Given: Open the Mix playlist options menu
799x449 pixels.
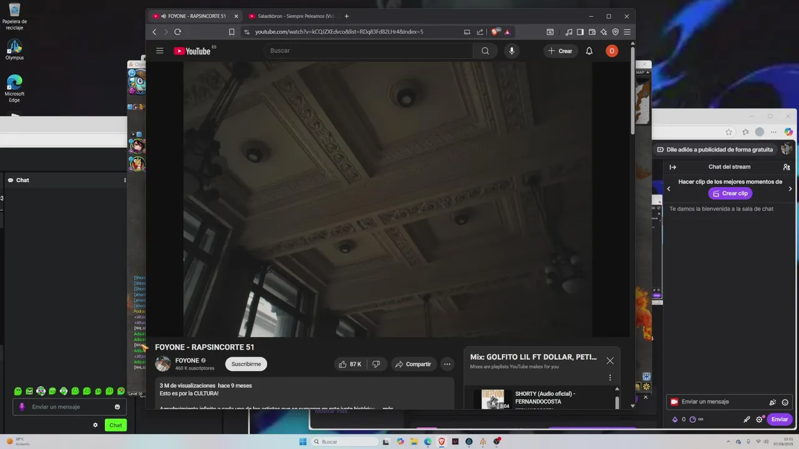Looking at the screenshot, I should 610,377.
